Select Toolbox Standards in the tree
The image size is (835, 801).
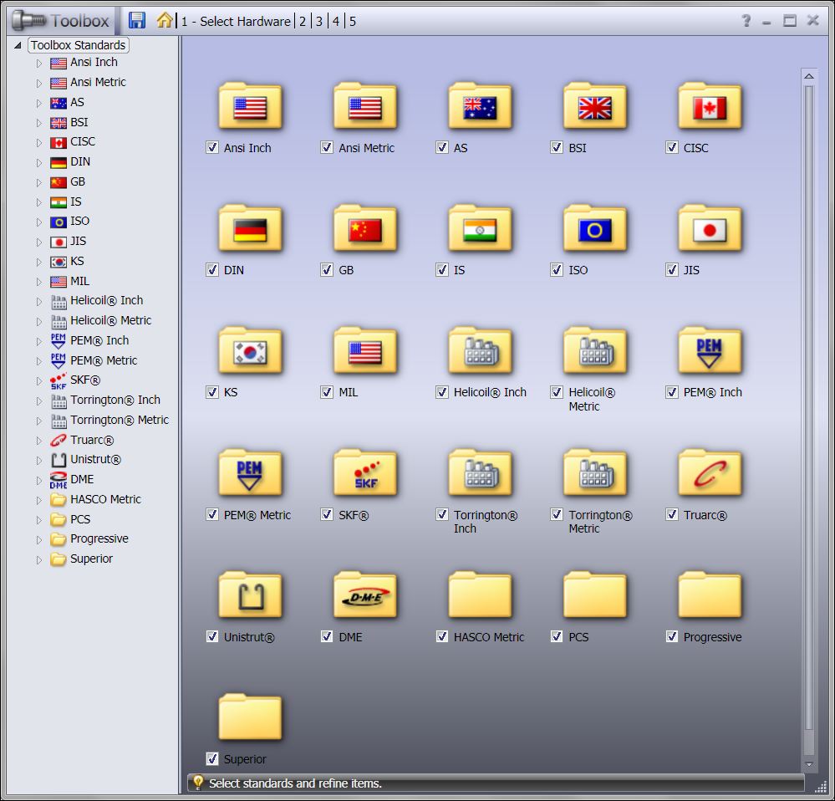pyautogui.click(x=79, y=45)
